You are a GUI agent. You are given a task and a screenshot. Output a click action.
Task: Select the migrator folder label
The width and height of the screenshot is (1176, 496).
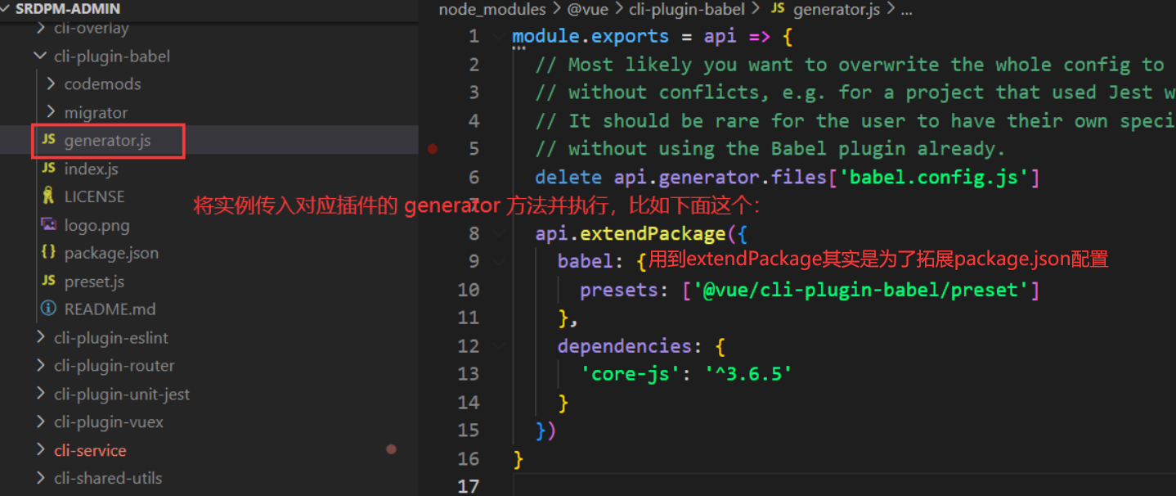click(x=96, y=113)
